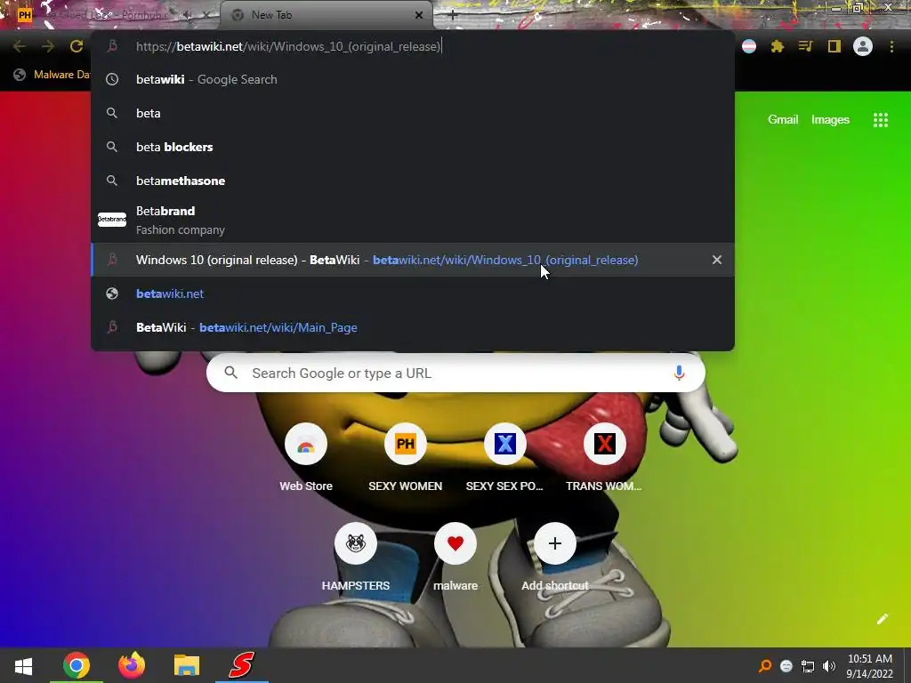Open Windows 10 (original release) BetaWiki suggestion
The height and width of the screenshot is (683, 911).
[x=413, y=260]
